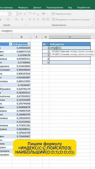Select the cell with value 0,944064878
Viewport: 95px width, 169px height.
[21, 107]
